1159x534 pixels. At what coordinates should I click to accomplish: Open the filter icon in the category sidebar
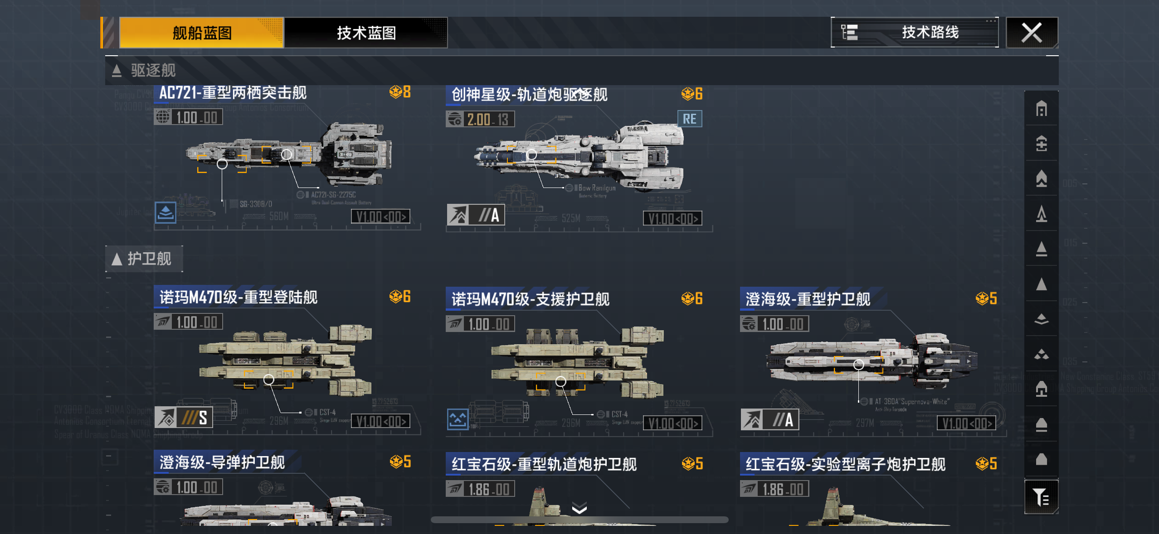[1041, 497]
